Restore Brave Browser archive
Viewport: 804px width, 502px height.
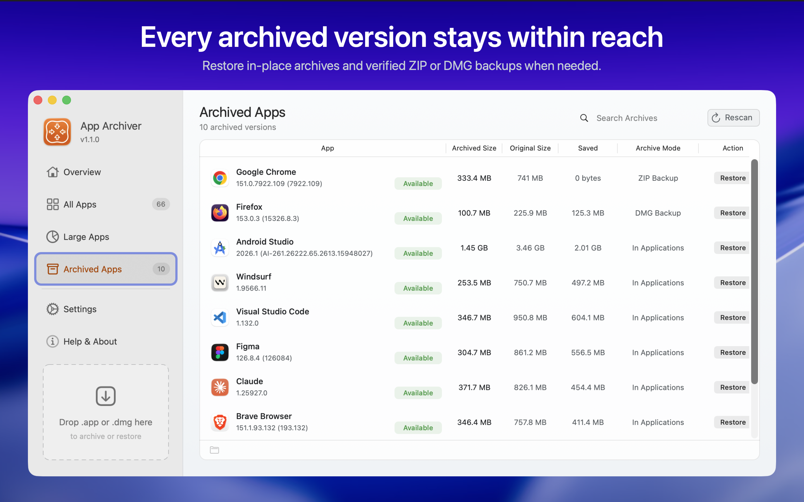pos(732,422)
